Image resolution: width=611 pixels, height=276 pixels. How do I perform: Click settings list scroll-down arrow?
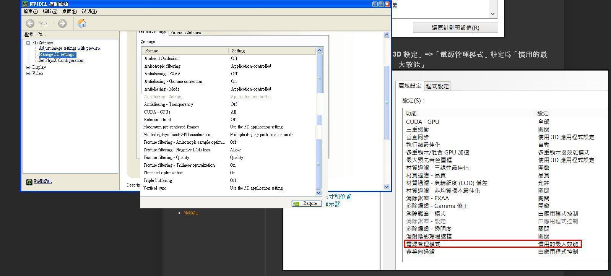pos(318,193)
